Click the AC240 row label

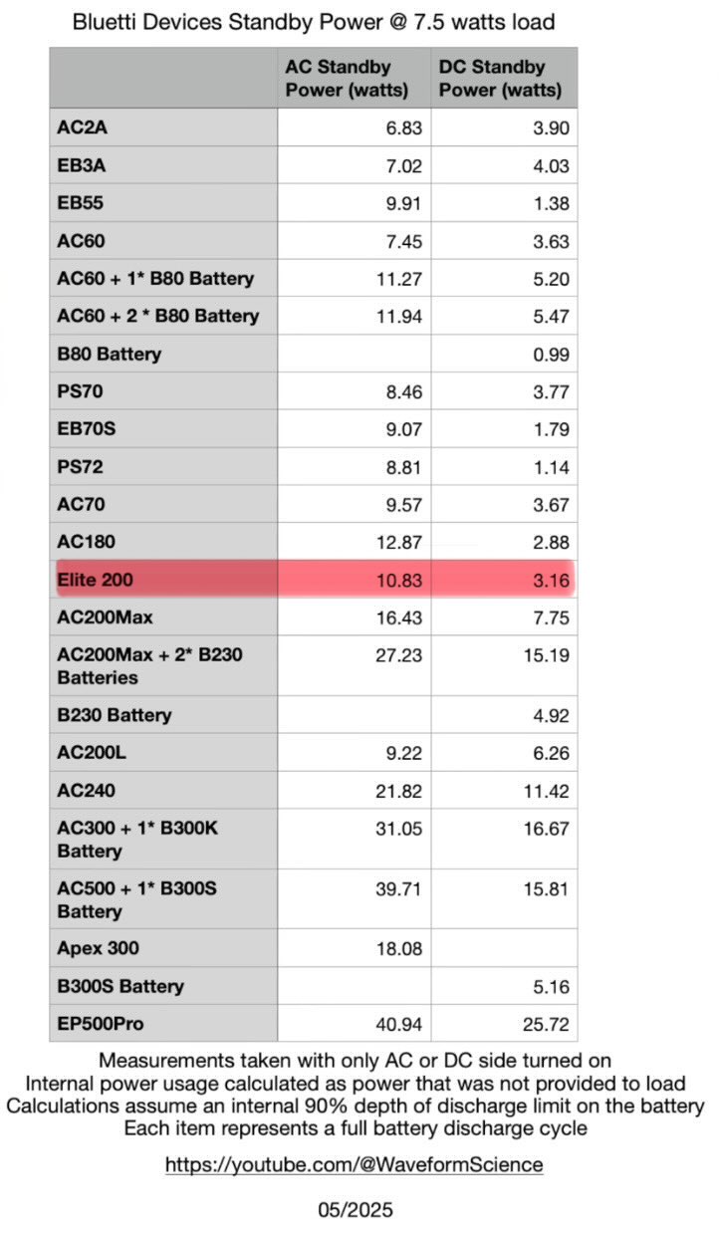(x=86, y=791)
